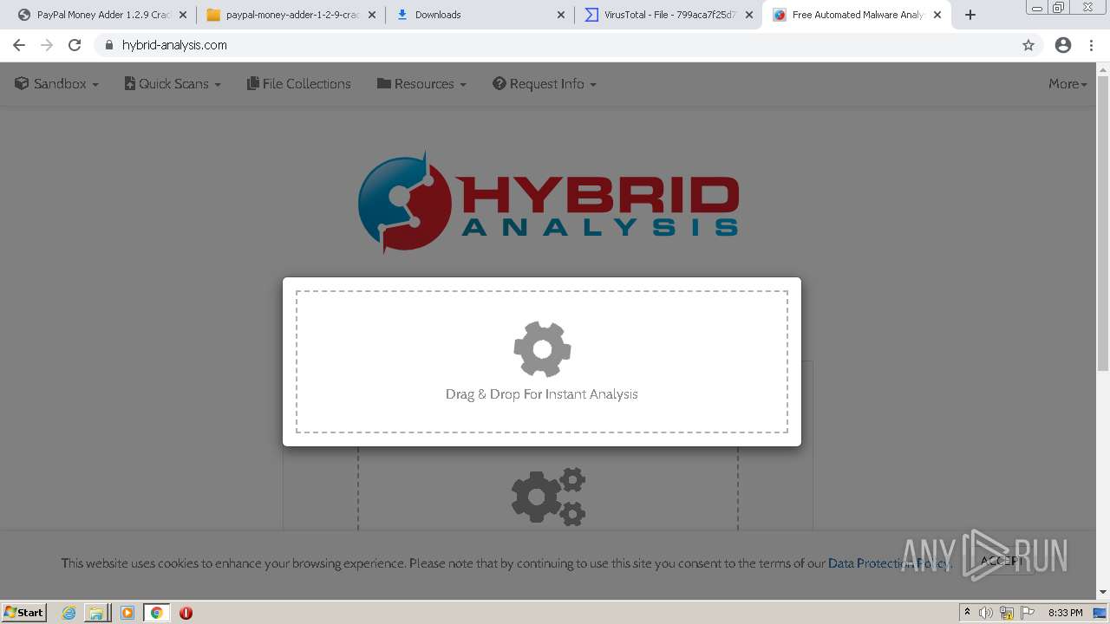
Task: Close the PayPal Money Adder tab
Action: (x=183, y=15)
